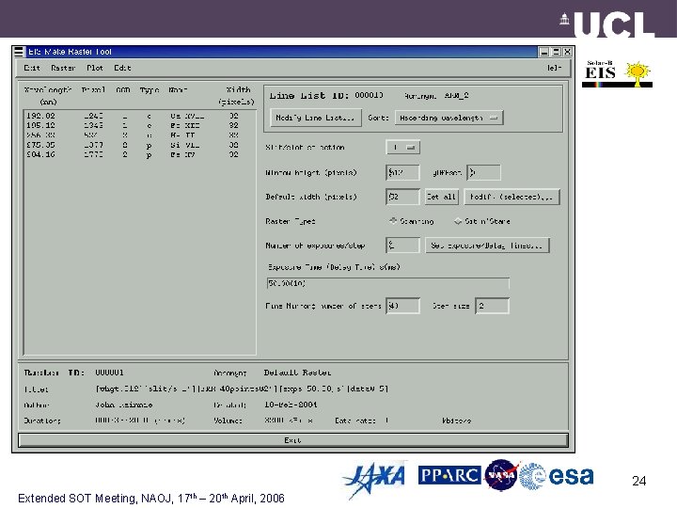Click the Set Exposure/Delay Times button
The width and height of the screenshot is (677, 508).
point(487,245)
